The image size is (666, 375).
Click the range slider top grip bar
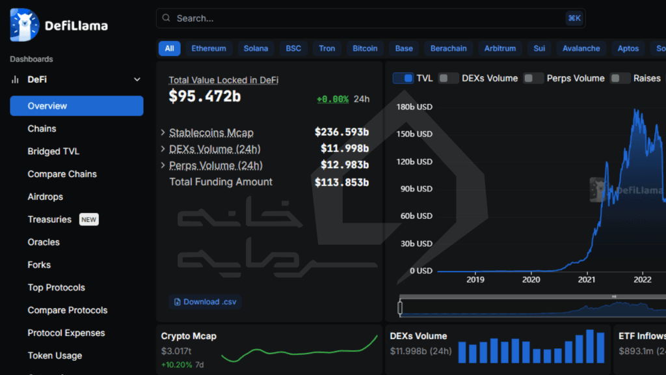coord(533,296)
